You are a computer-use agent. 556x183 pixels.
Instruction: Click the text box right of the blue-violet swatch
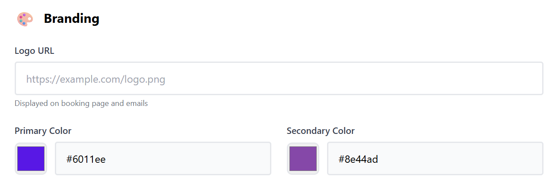[163, 158]
